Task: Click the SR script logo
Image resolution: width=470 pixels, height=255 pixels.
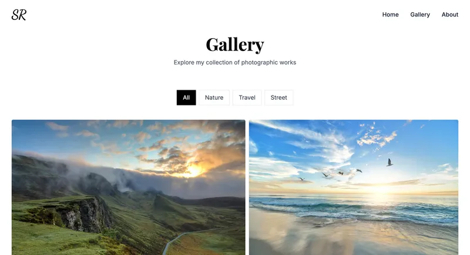Action: (19, 15)
